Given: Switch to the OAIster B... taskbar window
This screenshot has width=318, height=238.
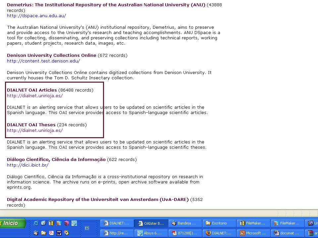Looking at the screenshot, I should tap(151, 223).
